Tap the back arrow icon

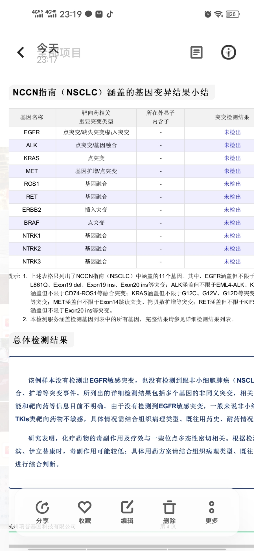tap(21, 52)
